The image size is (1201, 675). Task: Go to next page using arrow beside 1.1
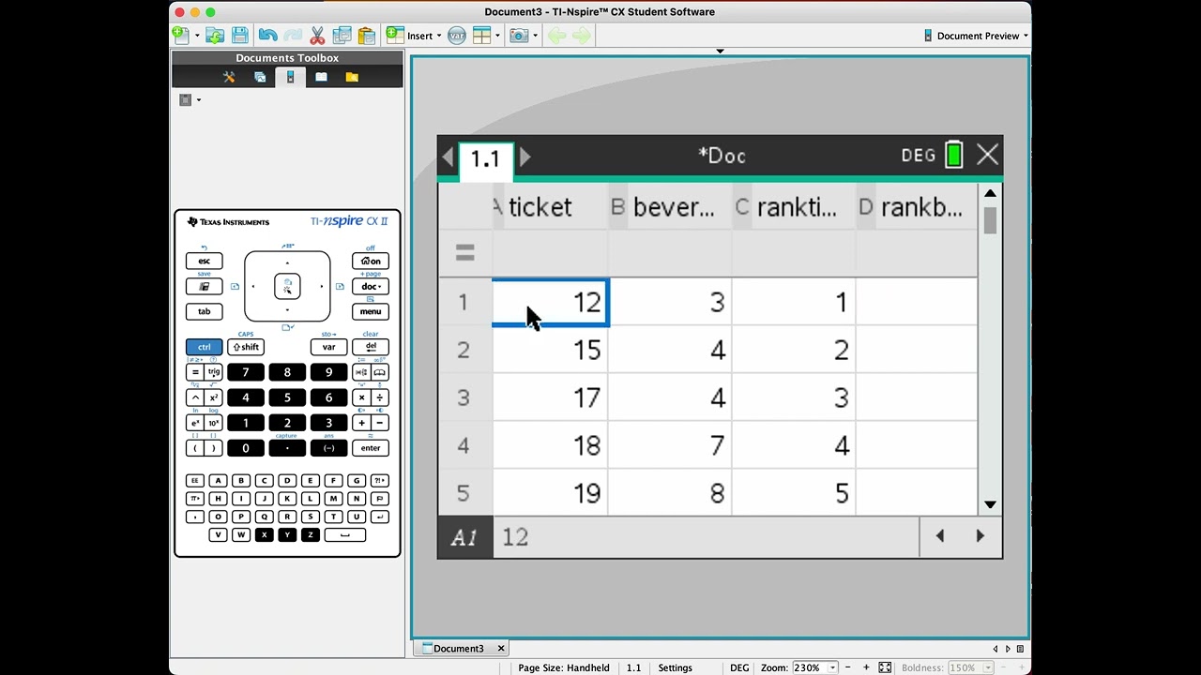coord(525,157)
